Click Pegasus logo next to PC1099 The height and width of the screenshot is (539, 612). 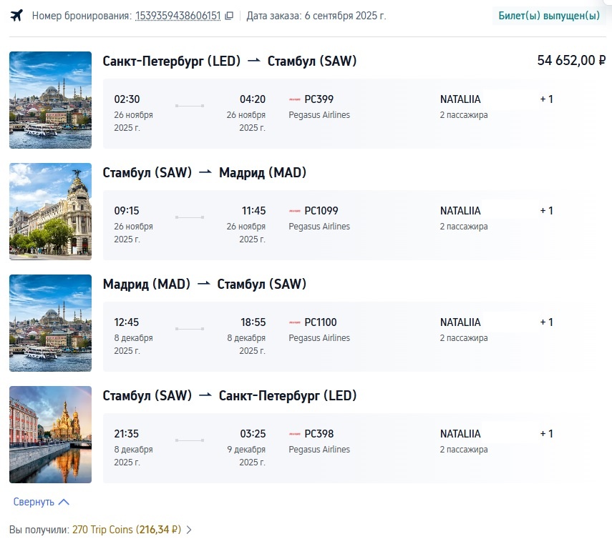click(x=295, y=211)
